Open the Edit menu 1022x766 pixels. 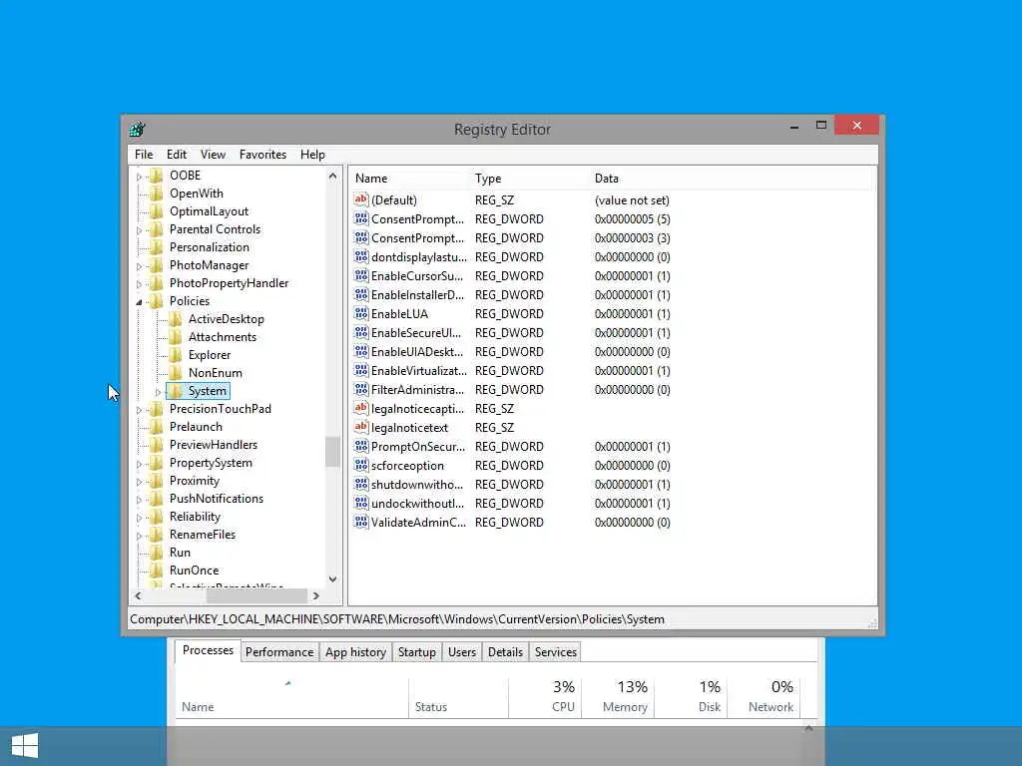(176, 155)
